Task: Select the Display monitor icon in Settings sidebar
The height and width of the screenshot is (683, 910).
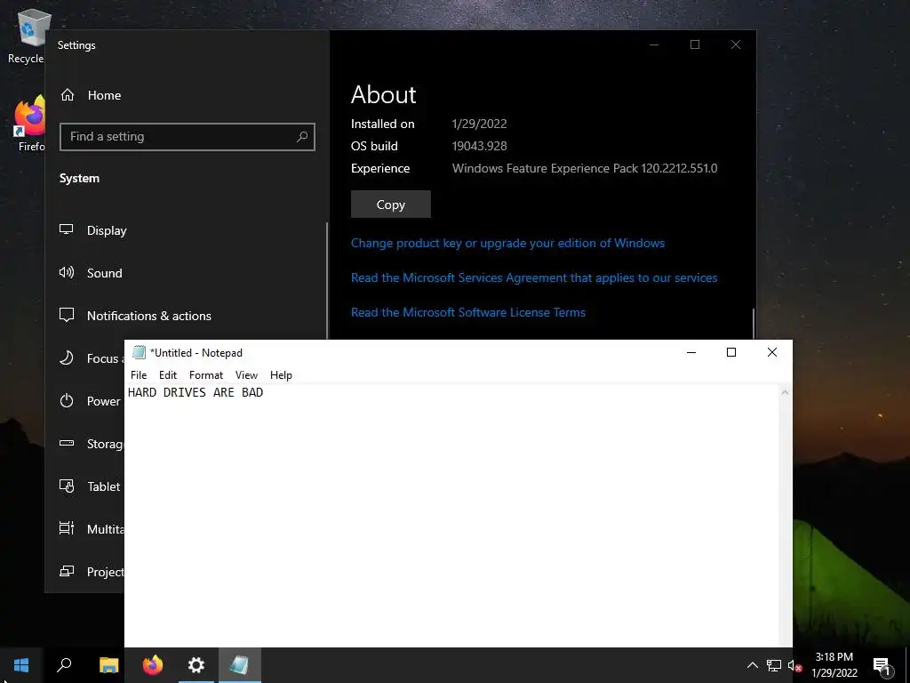Action: pos(67,230)
